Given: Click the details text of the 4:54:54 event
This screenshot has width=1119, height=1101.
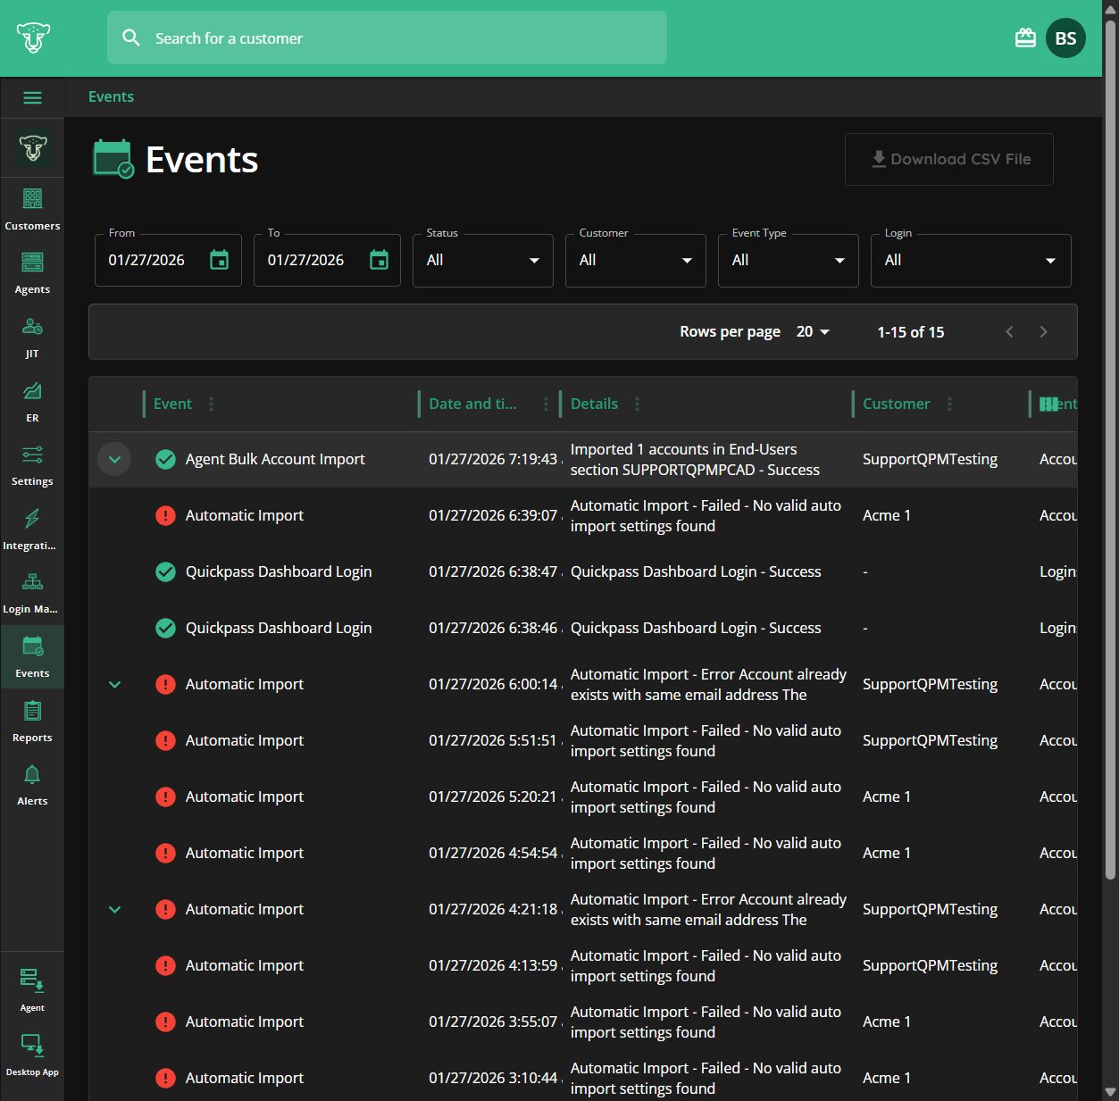Looking at the screenshot, I should (x=706, y=853).
